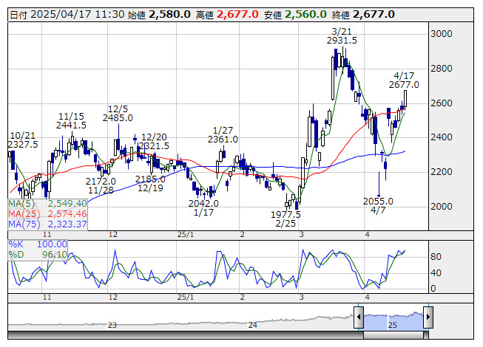
Task: Click the 40 stochastic axis label
Action: (436, 272)
